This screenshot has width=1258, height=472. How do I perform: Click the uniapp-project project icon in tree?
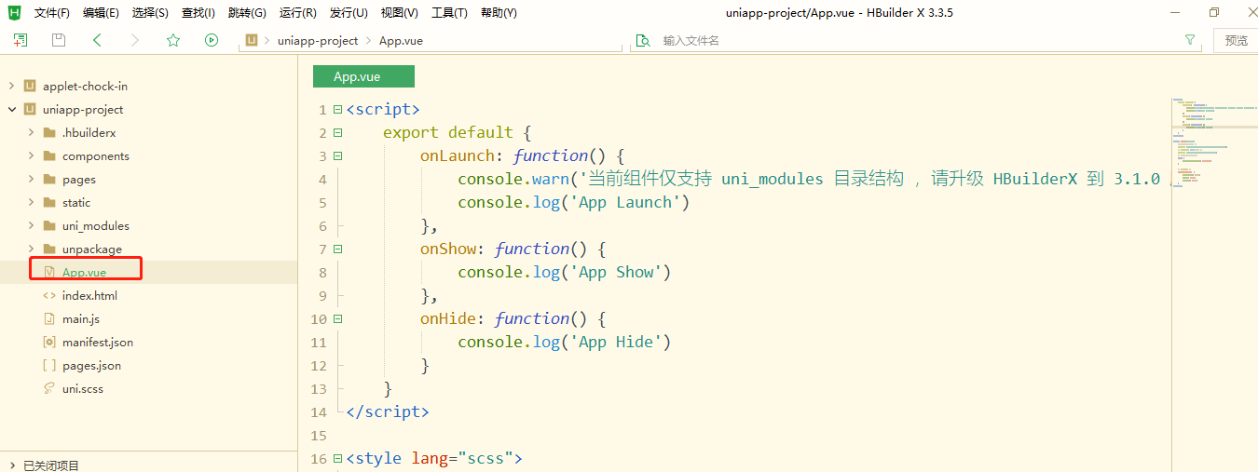tap(30, 110)
